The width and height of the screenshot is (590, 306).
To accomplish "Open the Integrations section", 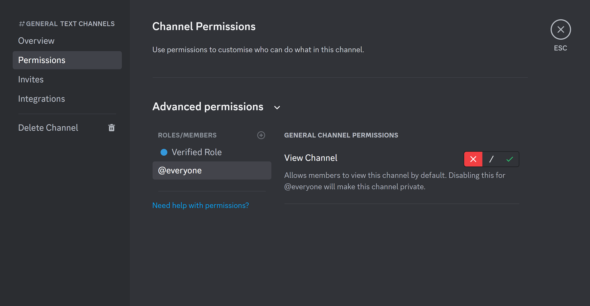I will click(41, 99).
